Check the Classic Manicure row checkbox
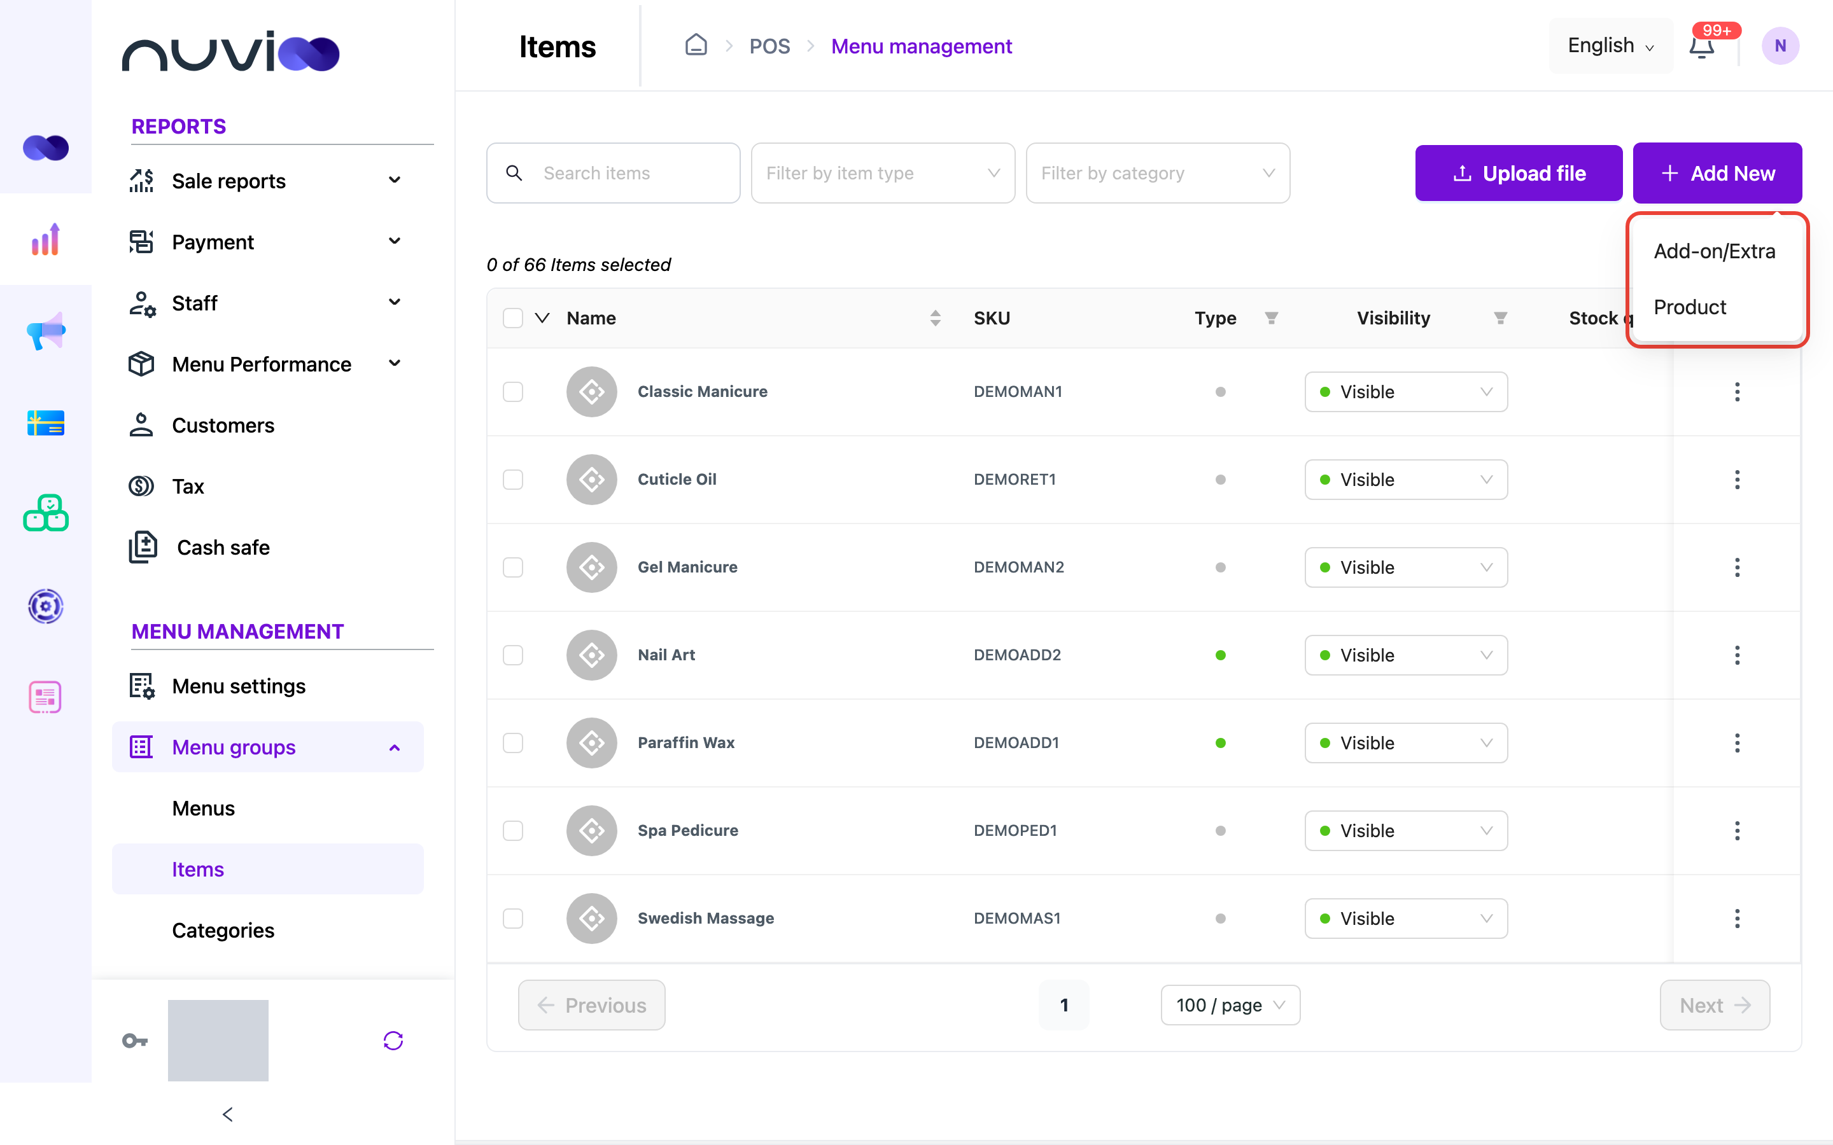Screen dimensions: 1833x1145 [513, 391]
